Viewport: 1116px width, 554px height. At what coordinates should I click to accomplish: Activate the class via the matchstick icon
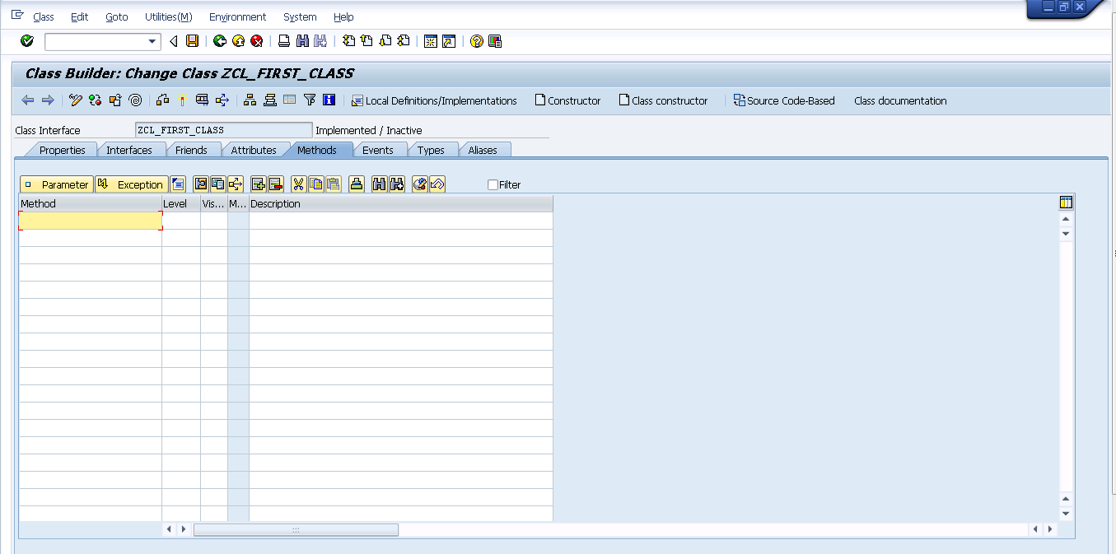[181, 100]
